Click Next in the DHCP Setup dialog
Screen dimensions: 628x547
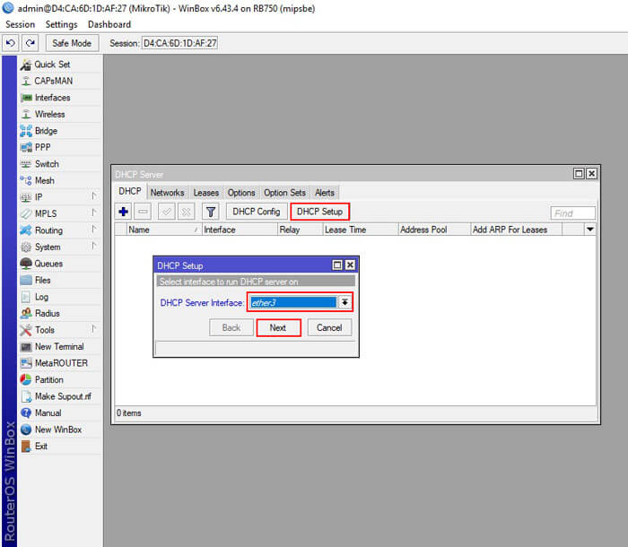[x=278, y=327]
